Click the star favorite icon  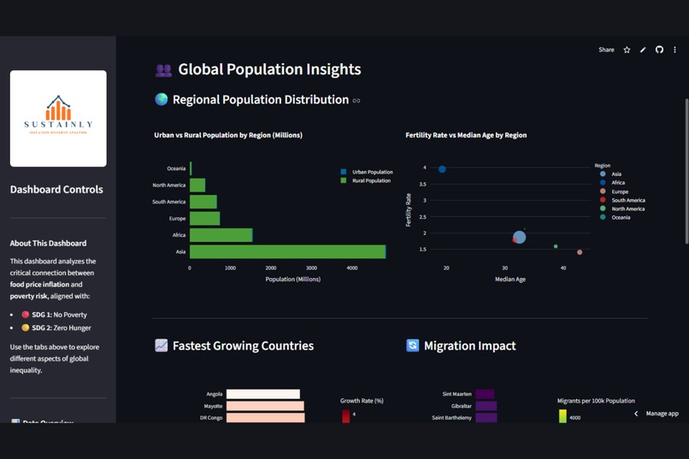627,50
